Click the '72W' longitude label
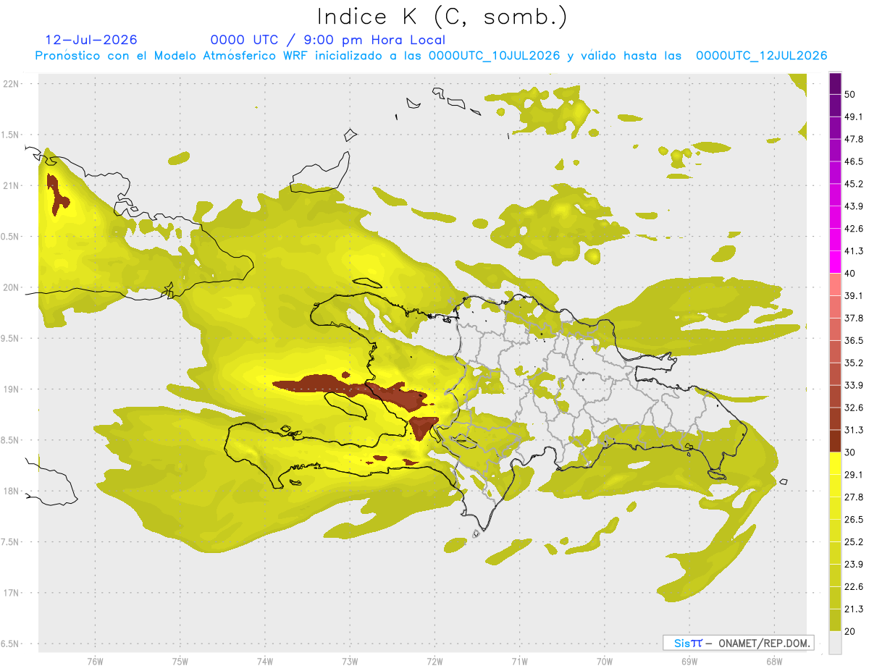 (x=434, y=661)
